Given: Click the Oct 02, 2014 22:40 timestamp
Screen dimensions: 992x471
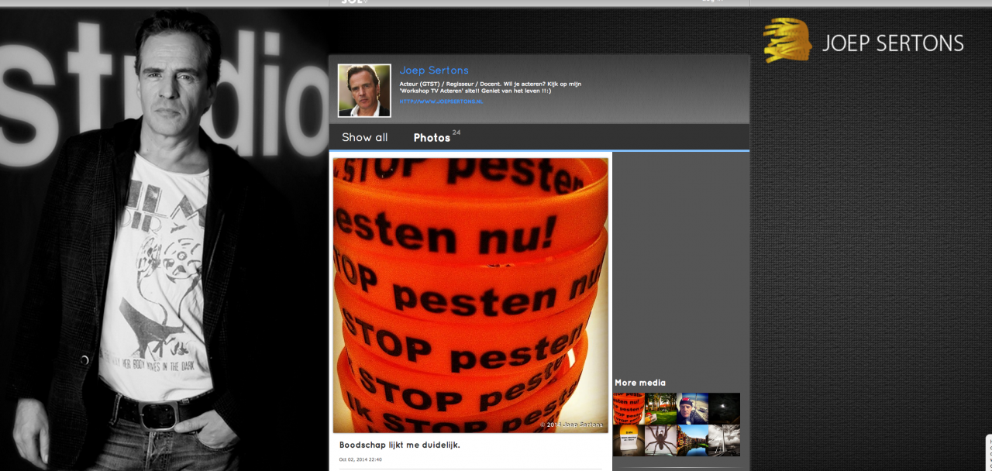Looking at the screenshot, I should [x=360, y=459].
